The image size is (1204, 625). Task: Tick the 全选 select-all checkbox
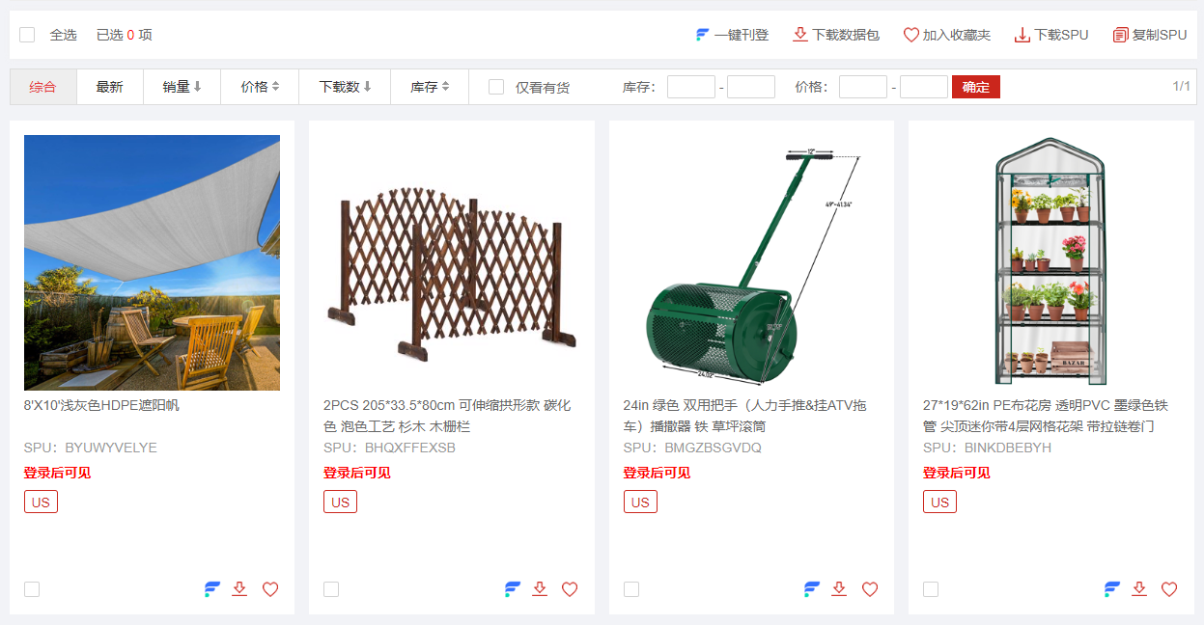(27, 35)
